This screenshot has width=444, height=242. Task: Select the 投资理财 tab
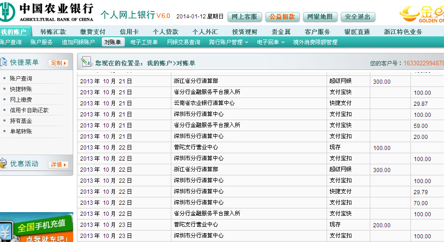click(245, 32)
